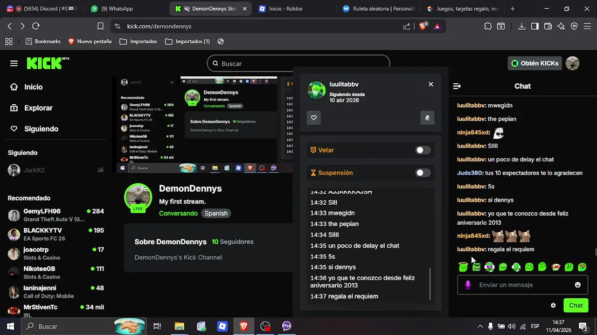Image resolution: width=597 pixels, height=335 pixels.
Task: Open Brave Rewards triangle icon
Action: point(437,27)
